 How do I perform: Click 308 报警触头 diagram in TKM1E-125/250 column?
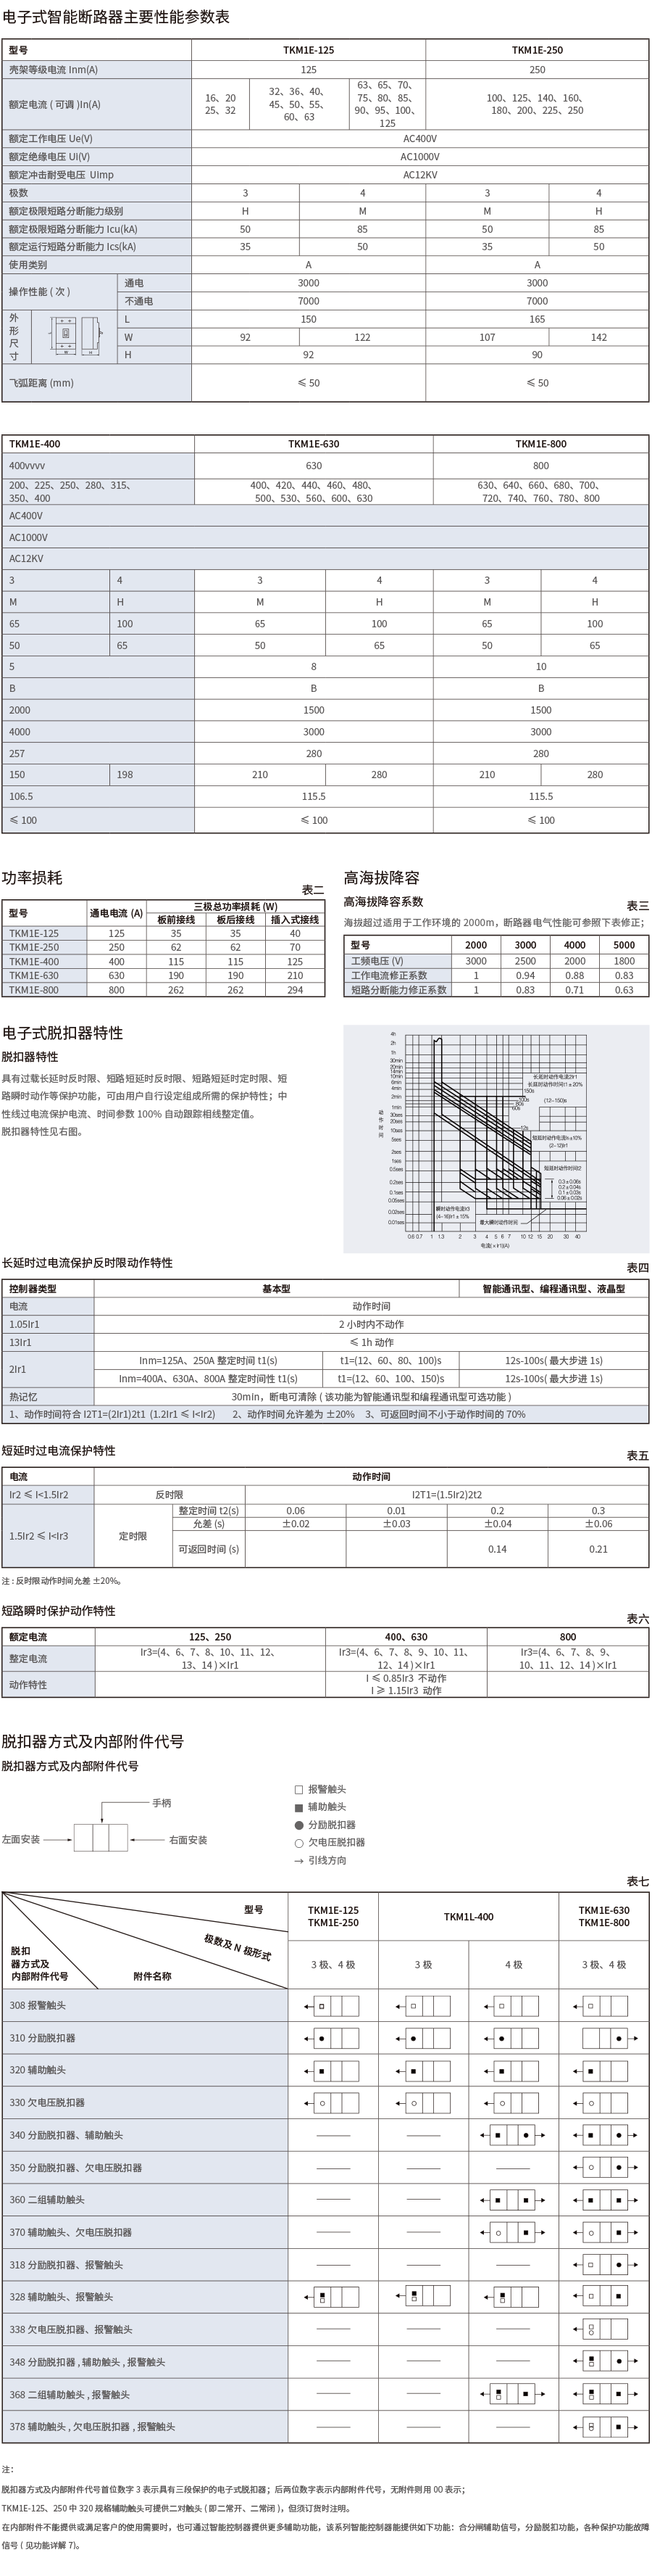[333, 2006]
